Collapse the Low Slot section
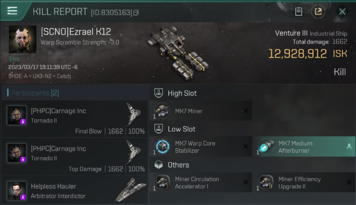The image size is (356, 205). click(x=175, y=129)
